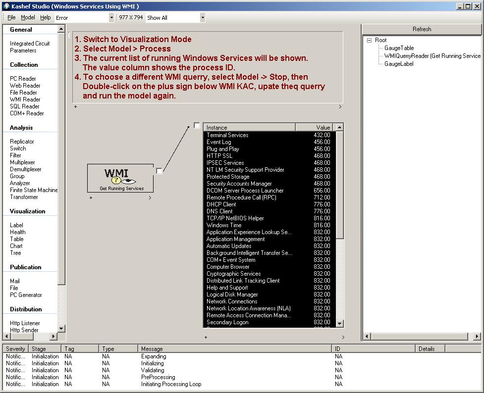Open the Show All filter dropdown
The width and height of the screenshot is (484, 393).
point(202,17)
